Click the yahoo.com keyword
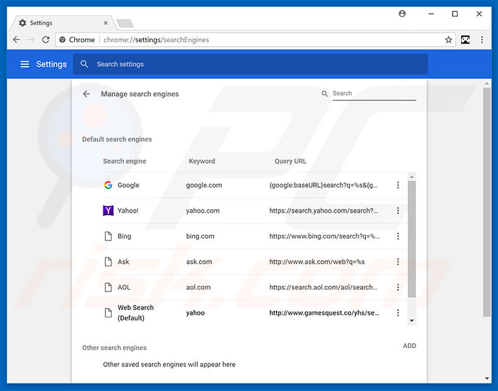 point(202,210)
